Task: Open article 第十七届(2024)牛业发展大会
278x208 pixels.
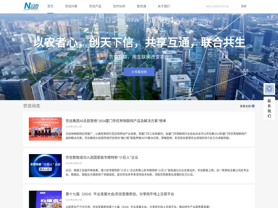Action: click(120, 194)
